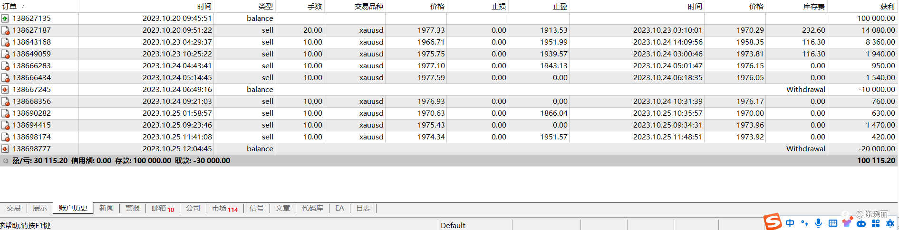Open the Sogou skin shirt icon
Screen dimensions: 899x230
click(847, 222)
